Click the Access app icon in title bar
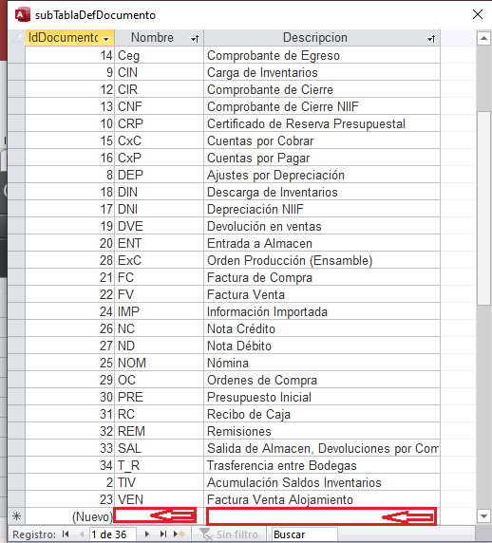 click(23, 14)
